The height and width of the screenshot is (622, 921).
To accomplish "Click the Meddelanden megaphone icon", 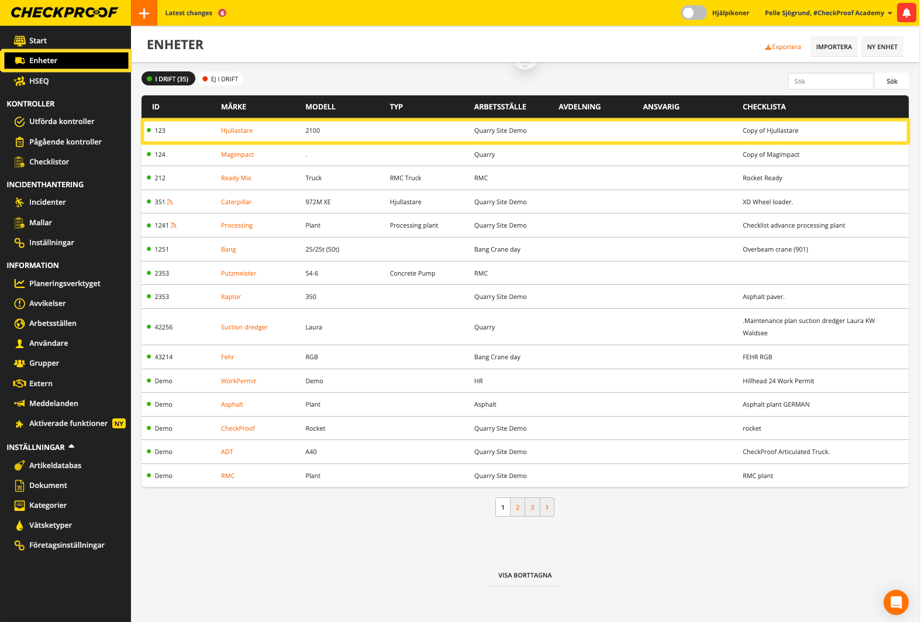I will coord(19,404).
